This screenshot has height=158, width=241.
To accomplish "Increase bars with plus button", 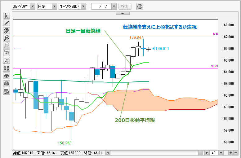I will pyautogui.click(x=231, y=153).
